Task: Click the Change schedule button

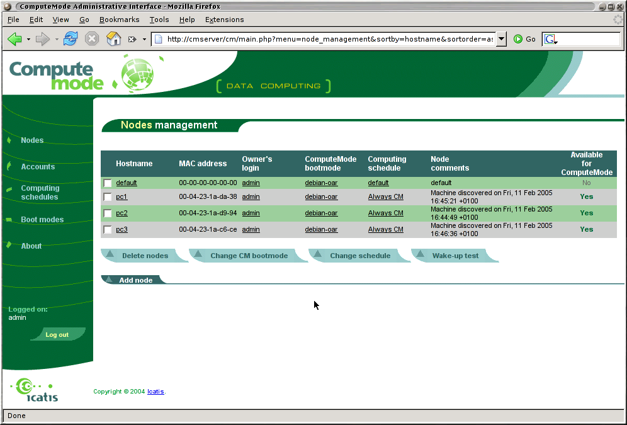Action: click(x=360, y=256)
